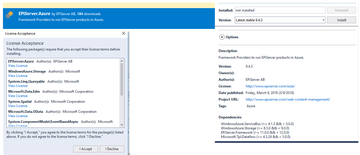The image size is (360, 155).
Task: Close the License Acceptance dialog
Action: [x=123, y=33]
